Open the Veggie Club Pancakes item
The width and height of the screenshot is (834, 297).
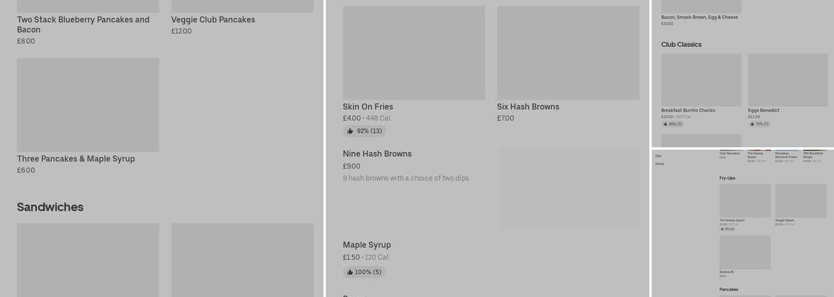click(x=213, y=20)
